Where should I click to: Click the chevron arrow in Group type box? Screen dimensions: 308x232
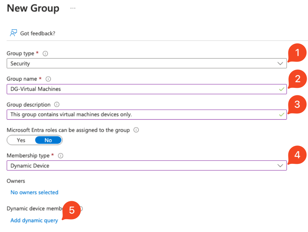point(280,64)
